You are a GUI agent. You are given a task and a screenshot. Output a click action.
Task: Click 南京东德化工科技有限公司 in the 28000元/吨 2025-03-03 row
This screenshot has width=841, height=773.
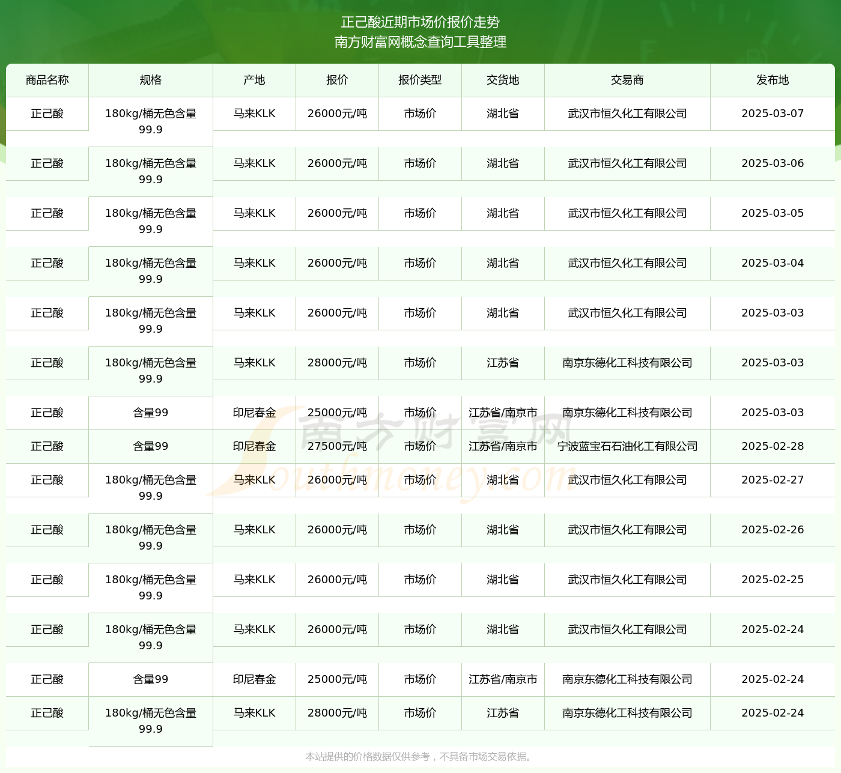(x=628, y=363)
